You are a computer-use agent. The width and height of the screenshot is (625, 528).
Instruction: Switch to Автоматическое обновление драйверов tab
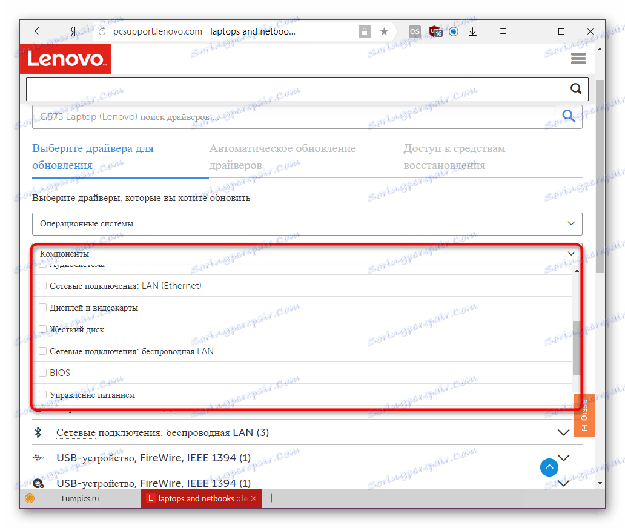click(x=282, y=156)
